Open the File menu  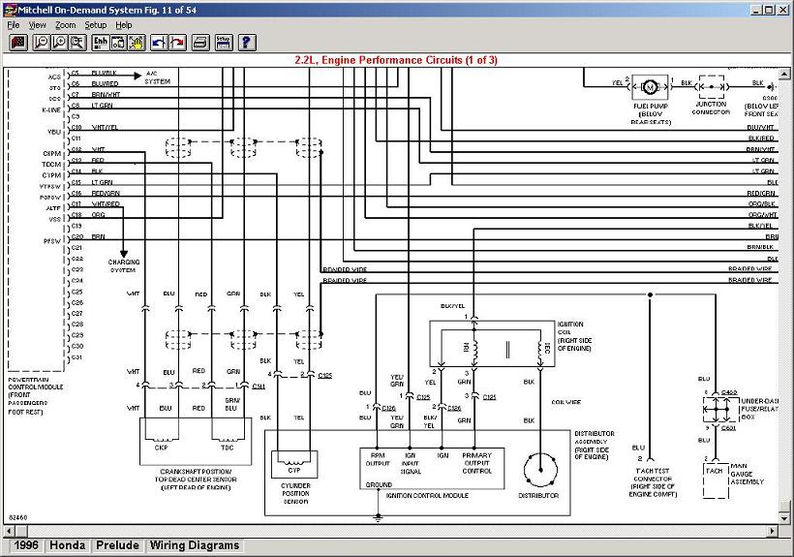pos(14,25)
